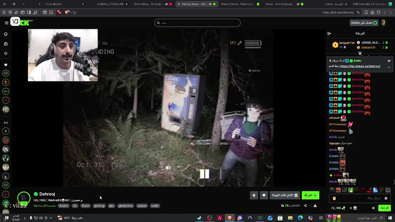Open the emoji picker in chat
This screenshot has width=395, height=222.
point(386,198)
